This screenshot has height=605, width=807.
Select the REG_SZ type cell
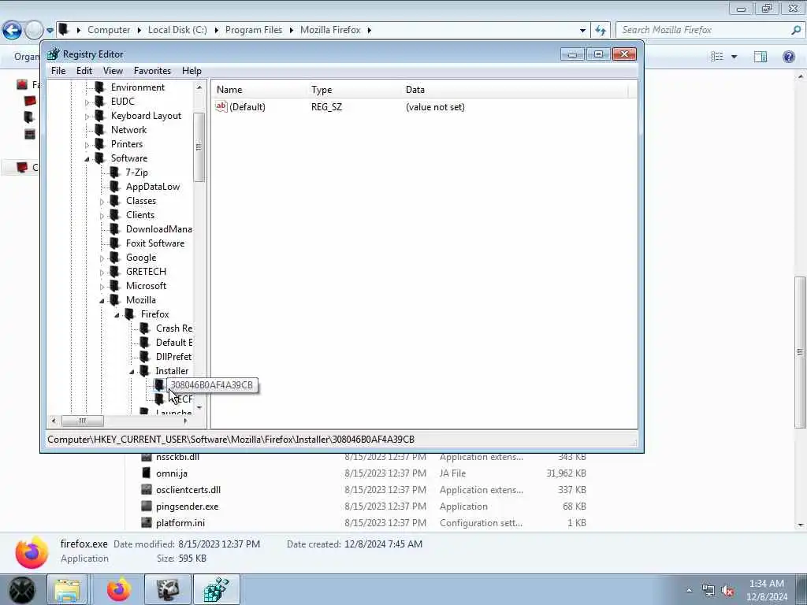pos(326,107)
